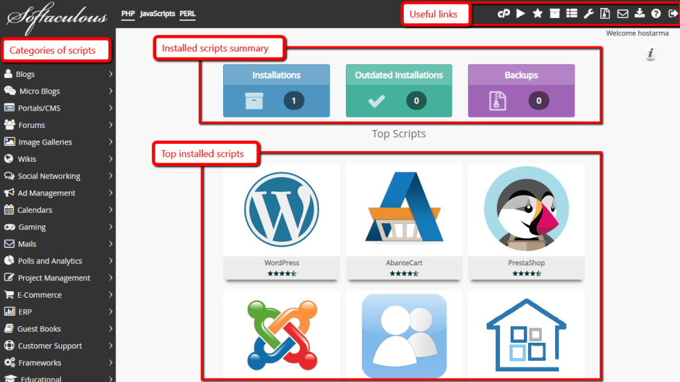Switch to the JavaScripts tab
The height and width of the screenshot is (382, 680).
157,14
